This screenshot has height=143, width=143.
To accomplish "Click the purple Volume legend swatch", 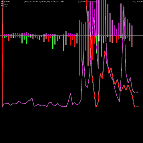I will pos(2,3).
